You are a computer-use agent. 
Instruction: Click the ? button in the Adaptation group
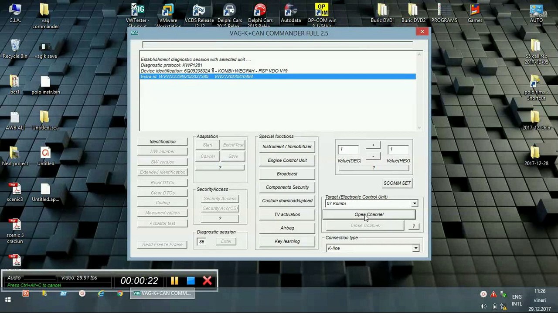[220, 168]
